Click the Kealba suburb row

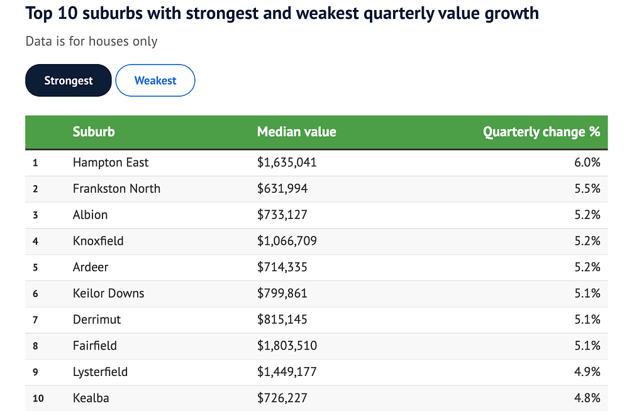point(316,399)
